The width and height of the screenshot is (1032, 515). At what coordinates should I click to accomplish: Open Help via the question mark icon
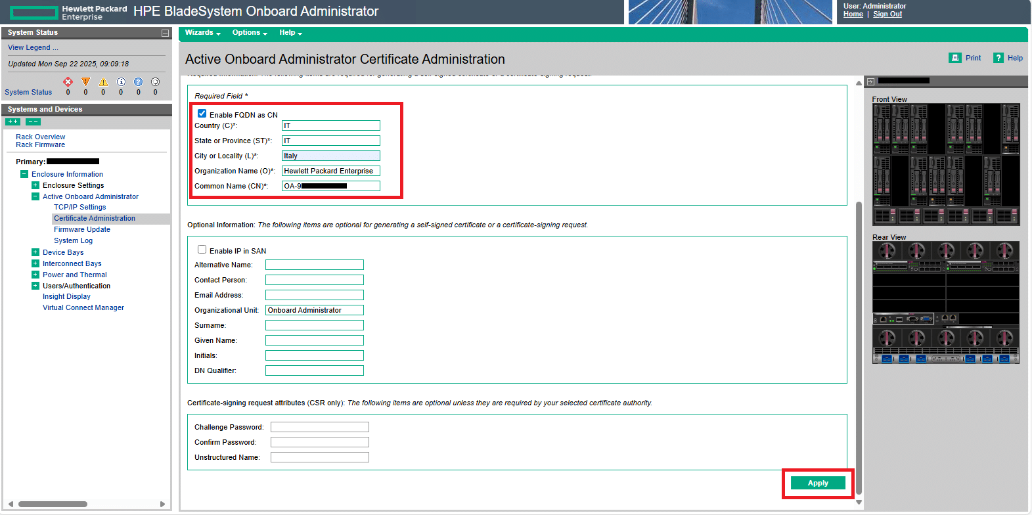(x=998, y=58)
